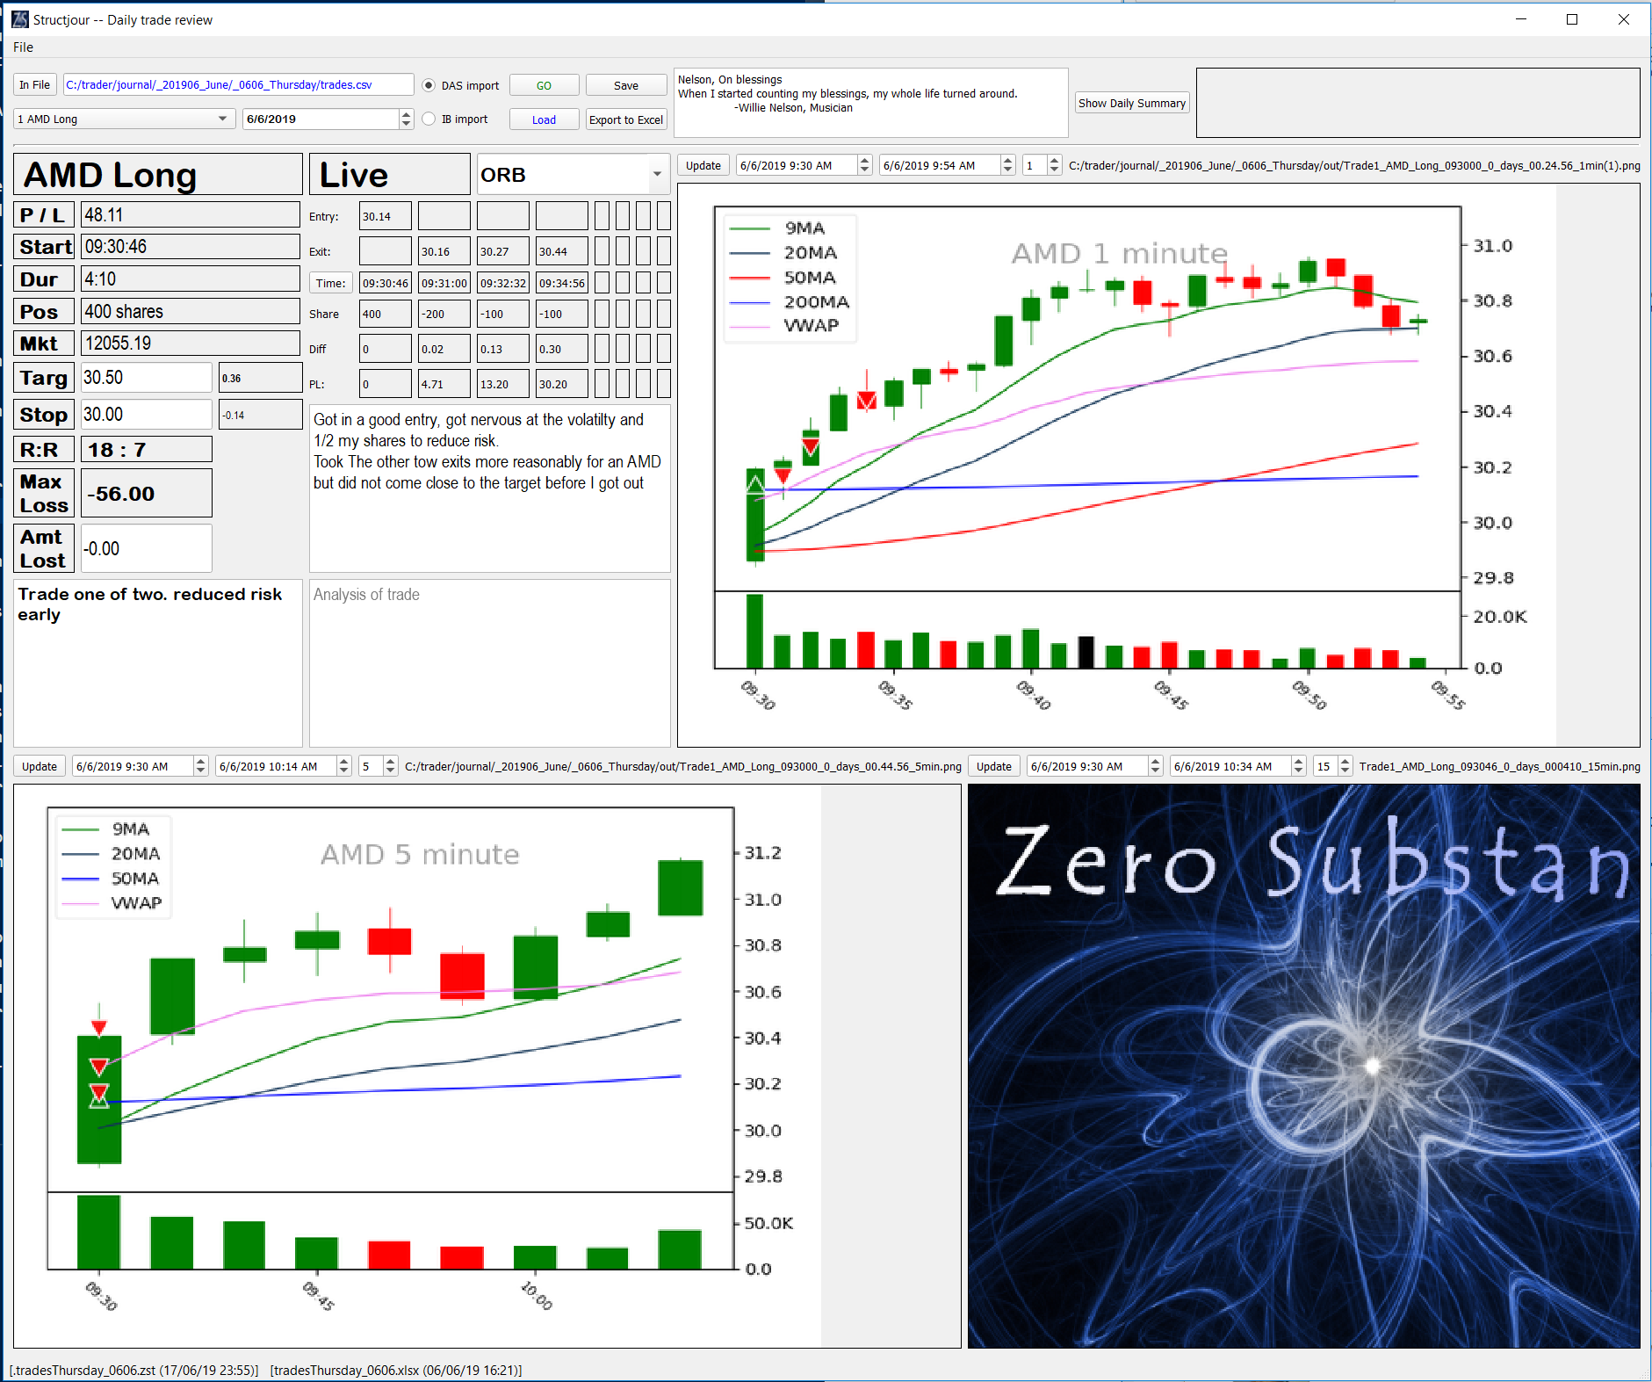1652x1382 pixels.
Task: Click the Dur value 4:10
Action: click(191, 279)
